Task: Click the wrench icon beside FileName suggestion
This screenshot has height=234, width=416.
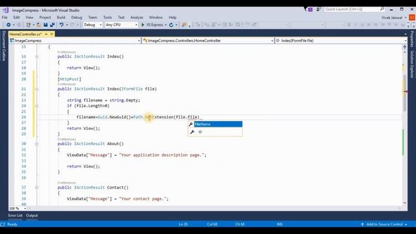Action: [190, 124]
